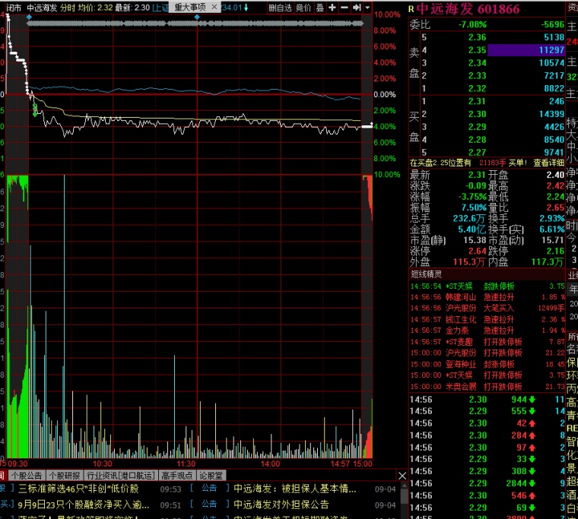Toggle the 竞价 auction view
Image resolution: width=578 pixels, height=519 pixels.
coord(303,8)
